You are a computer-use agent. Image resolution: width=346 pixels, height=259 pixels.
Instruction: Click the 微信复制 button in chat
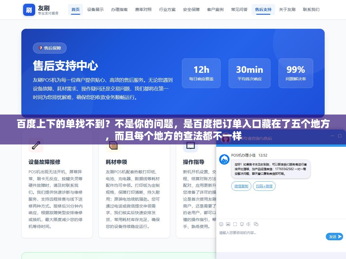coord(241,186)
